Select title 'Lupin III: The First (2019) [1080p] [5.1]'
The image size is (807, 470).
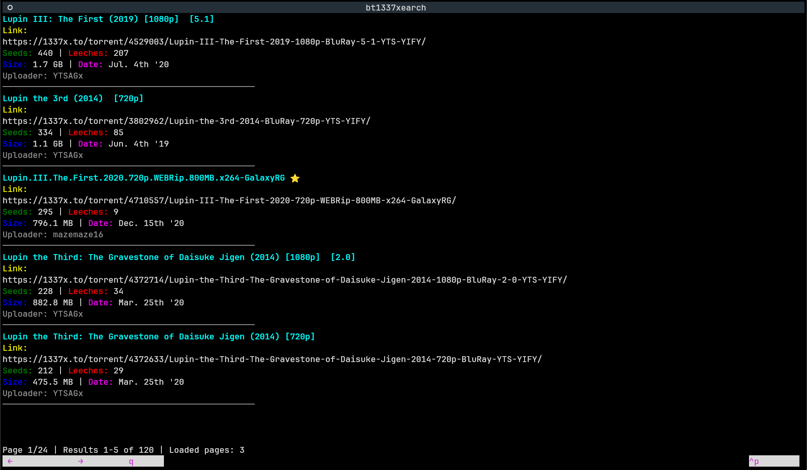tap(108, 19)
